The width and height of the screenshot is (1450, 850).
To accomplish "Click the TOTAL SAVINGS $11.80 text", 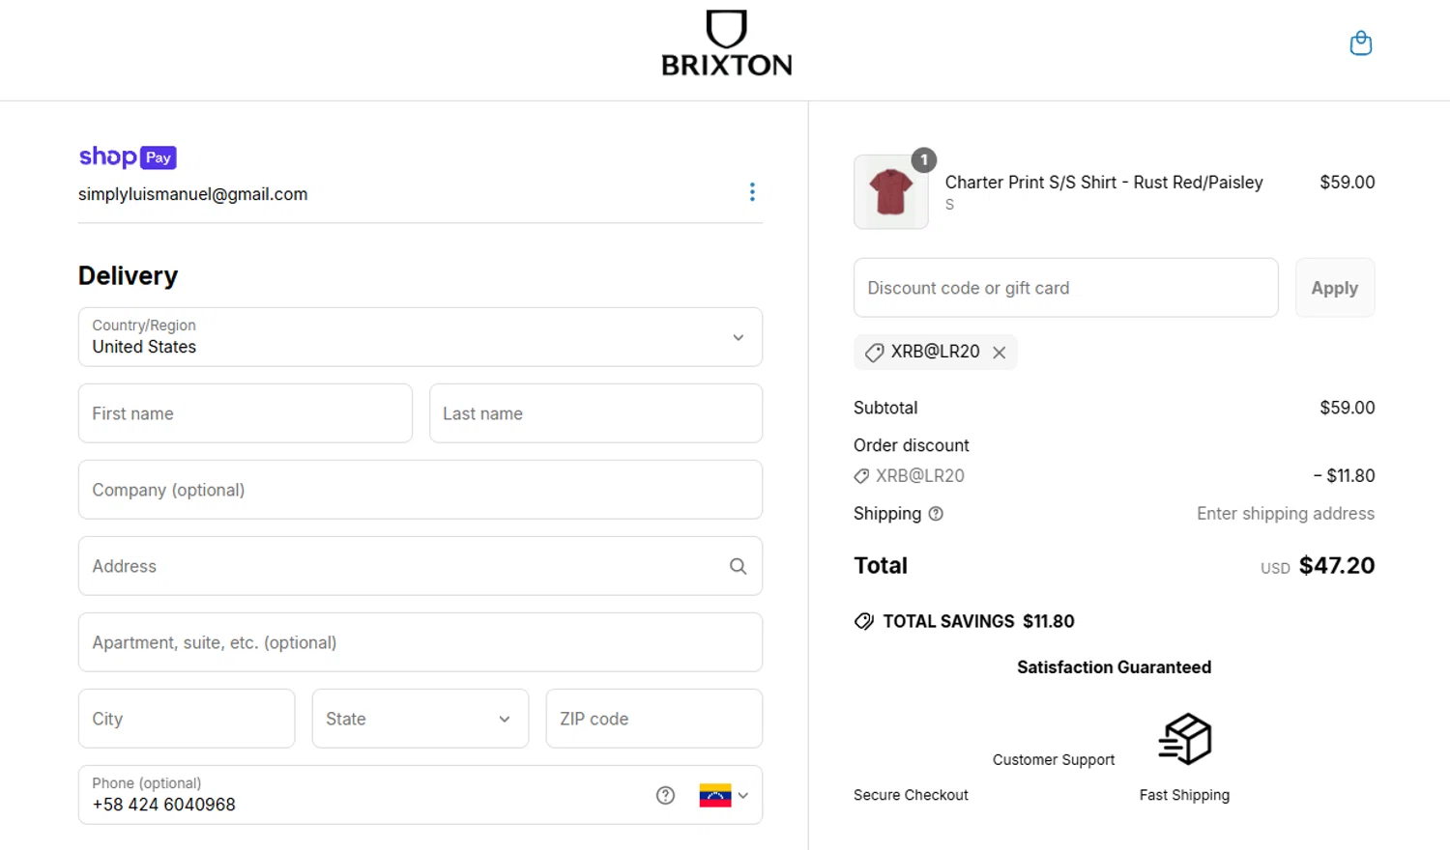I will (x=978, y=621).
